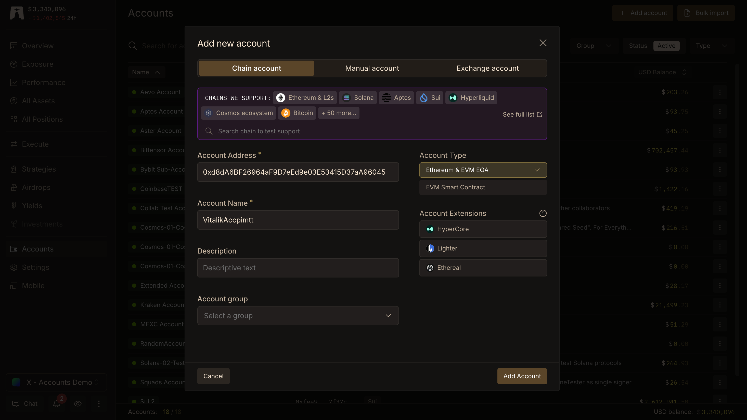Select Ethereum & EVM EOA account type
Image resolution: width=747 pixels, height=420 pixels.
click(x=483, y=170)
